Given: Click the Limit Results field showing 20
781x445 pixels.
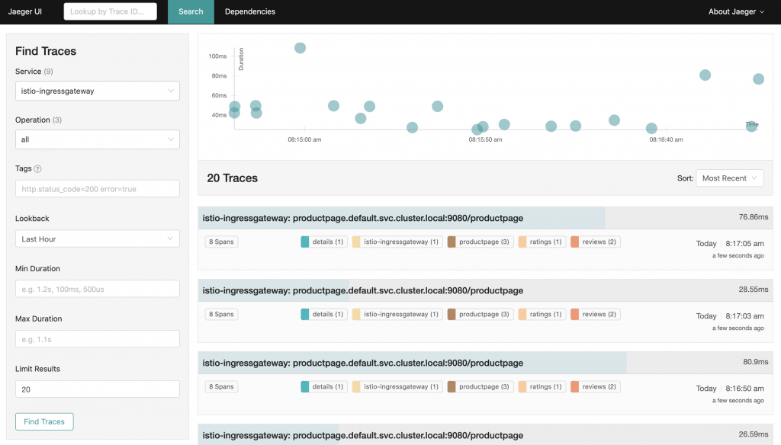Looking at the screenshot, I should pyautogui.click(x=98, y=389).
